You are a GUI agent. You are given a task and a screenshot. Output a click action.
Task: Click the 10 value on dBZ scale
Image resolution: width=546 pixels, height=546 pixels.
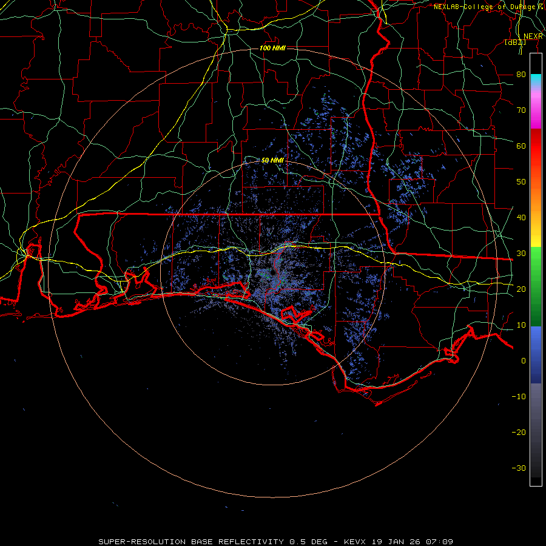pos(521,325)
